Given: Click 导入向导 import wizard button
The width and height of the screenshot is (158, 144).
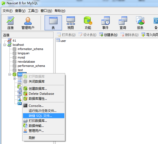Looking at the screenshot, I should pyautogui.click(x=150, y=35).
